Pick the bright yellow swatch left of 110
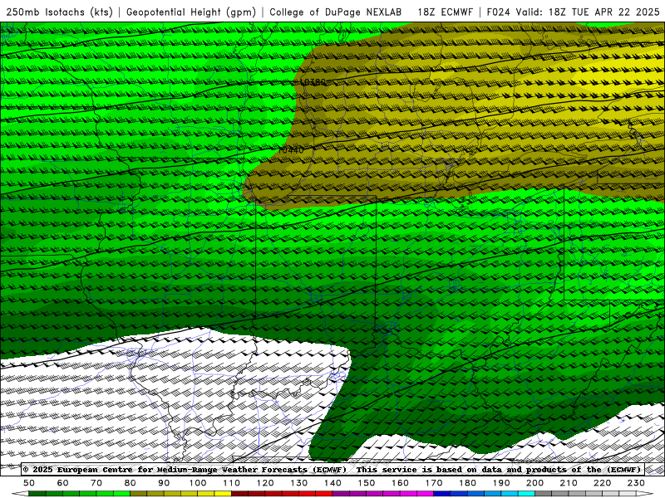The height and width of the screenshot is (498, 665). [223, 494]
